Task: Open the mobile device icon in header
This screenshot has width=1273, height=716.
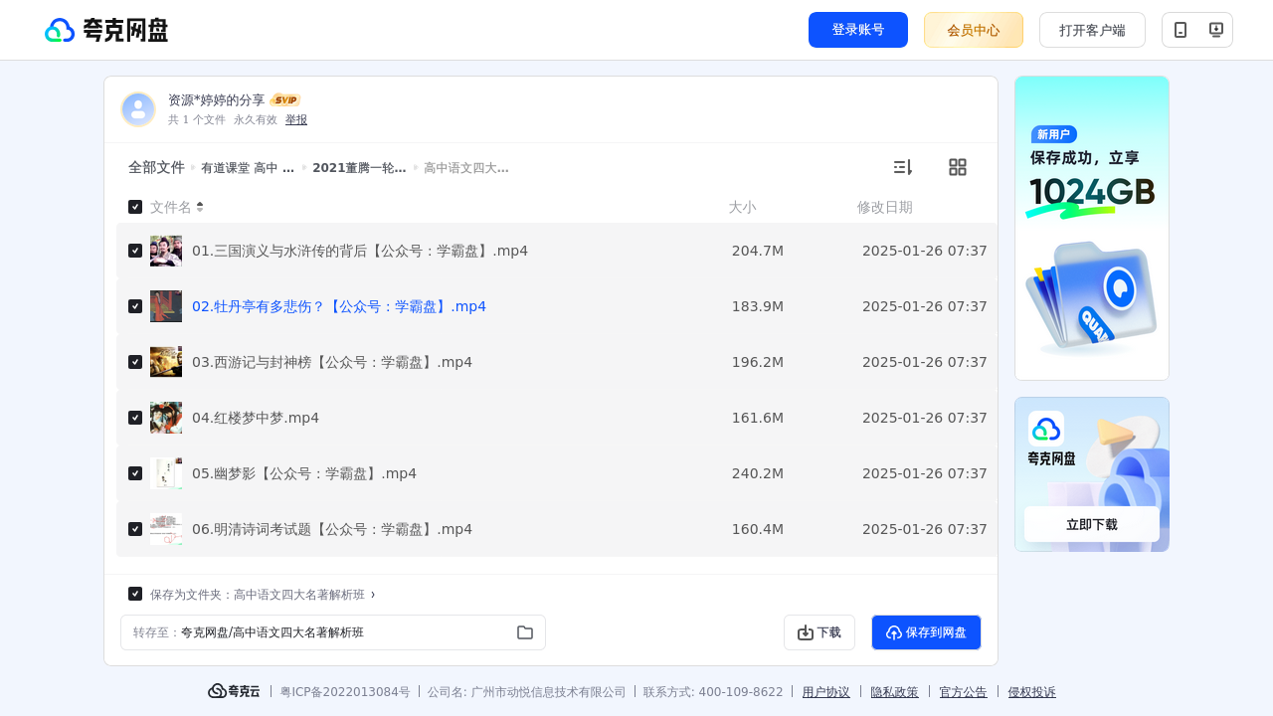Action: [1181, 30]
